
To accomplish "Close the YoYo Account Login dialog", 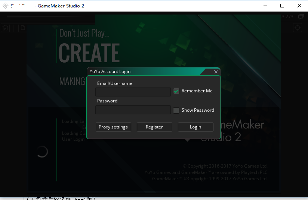I will click(216, 72).
